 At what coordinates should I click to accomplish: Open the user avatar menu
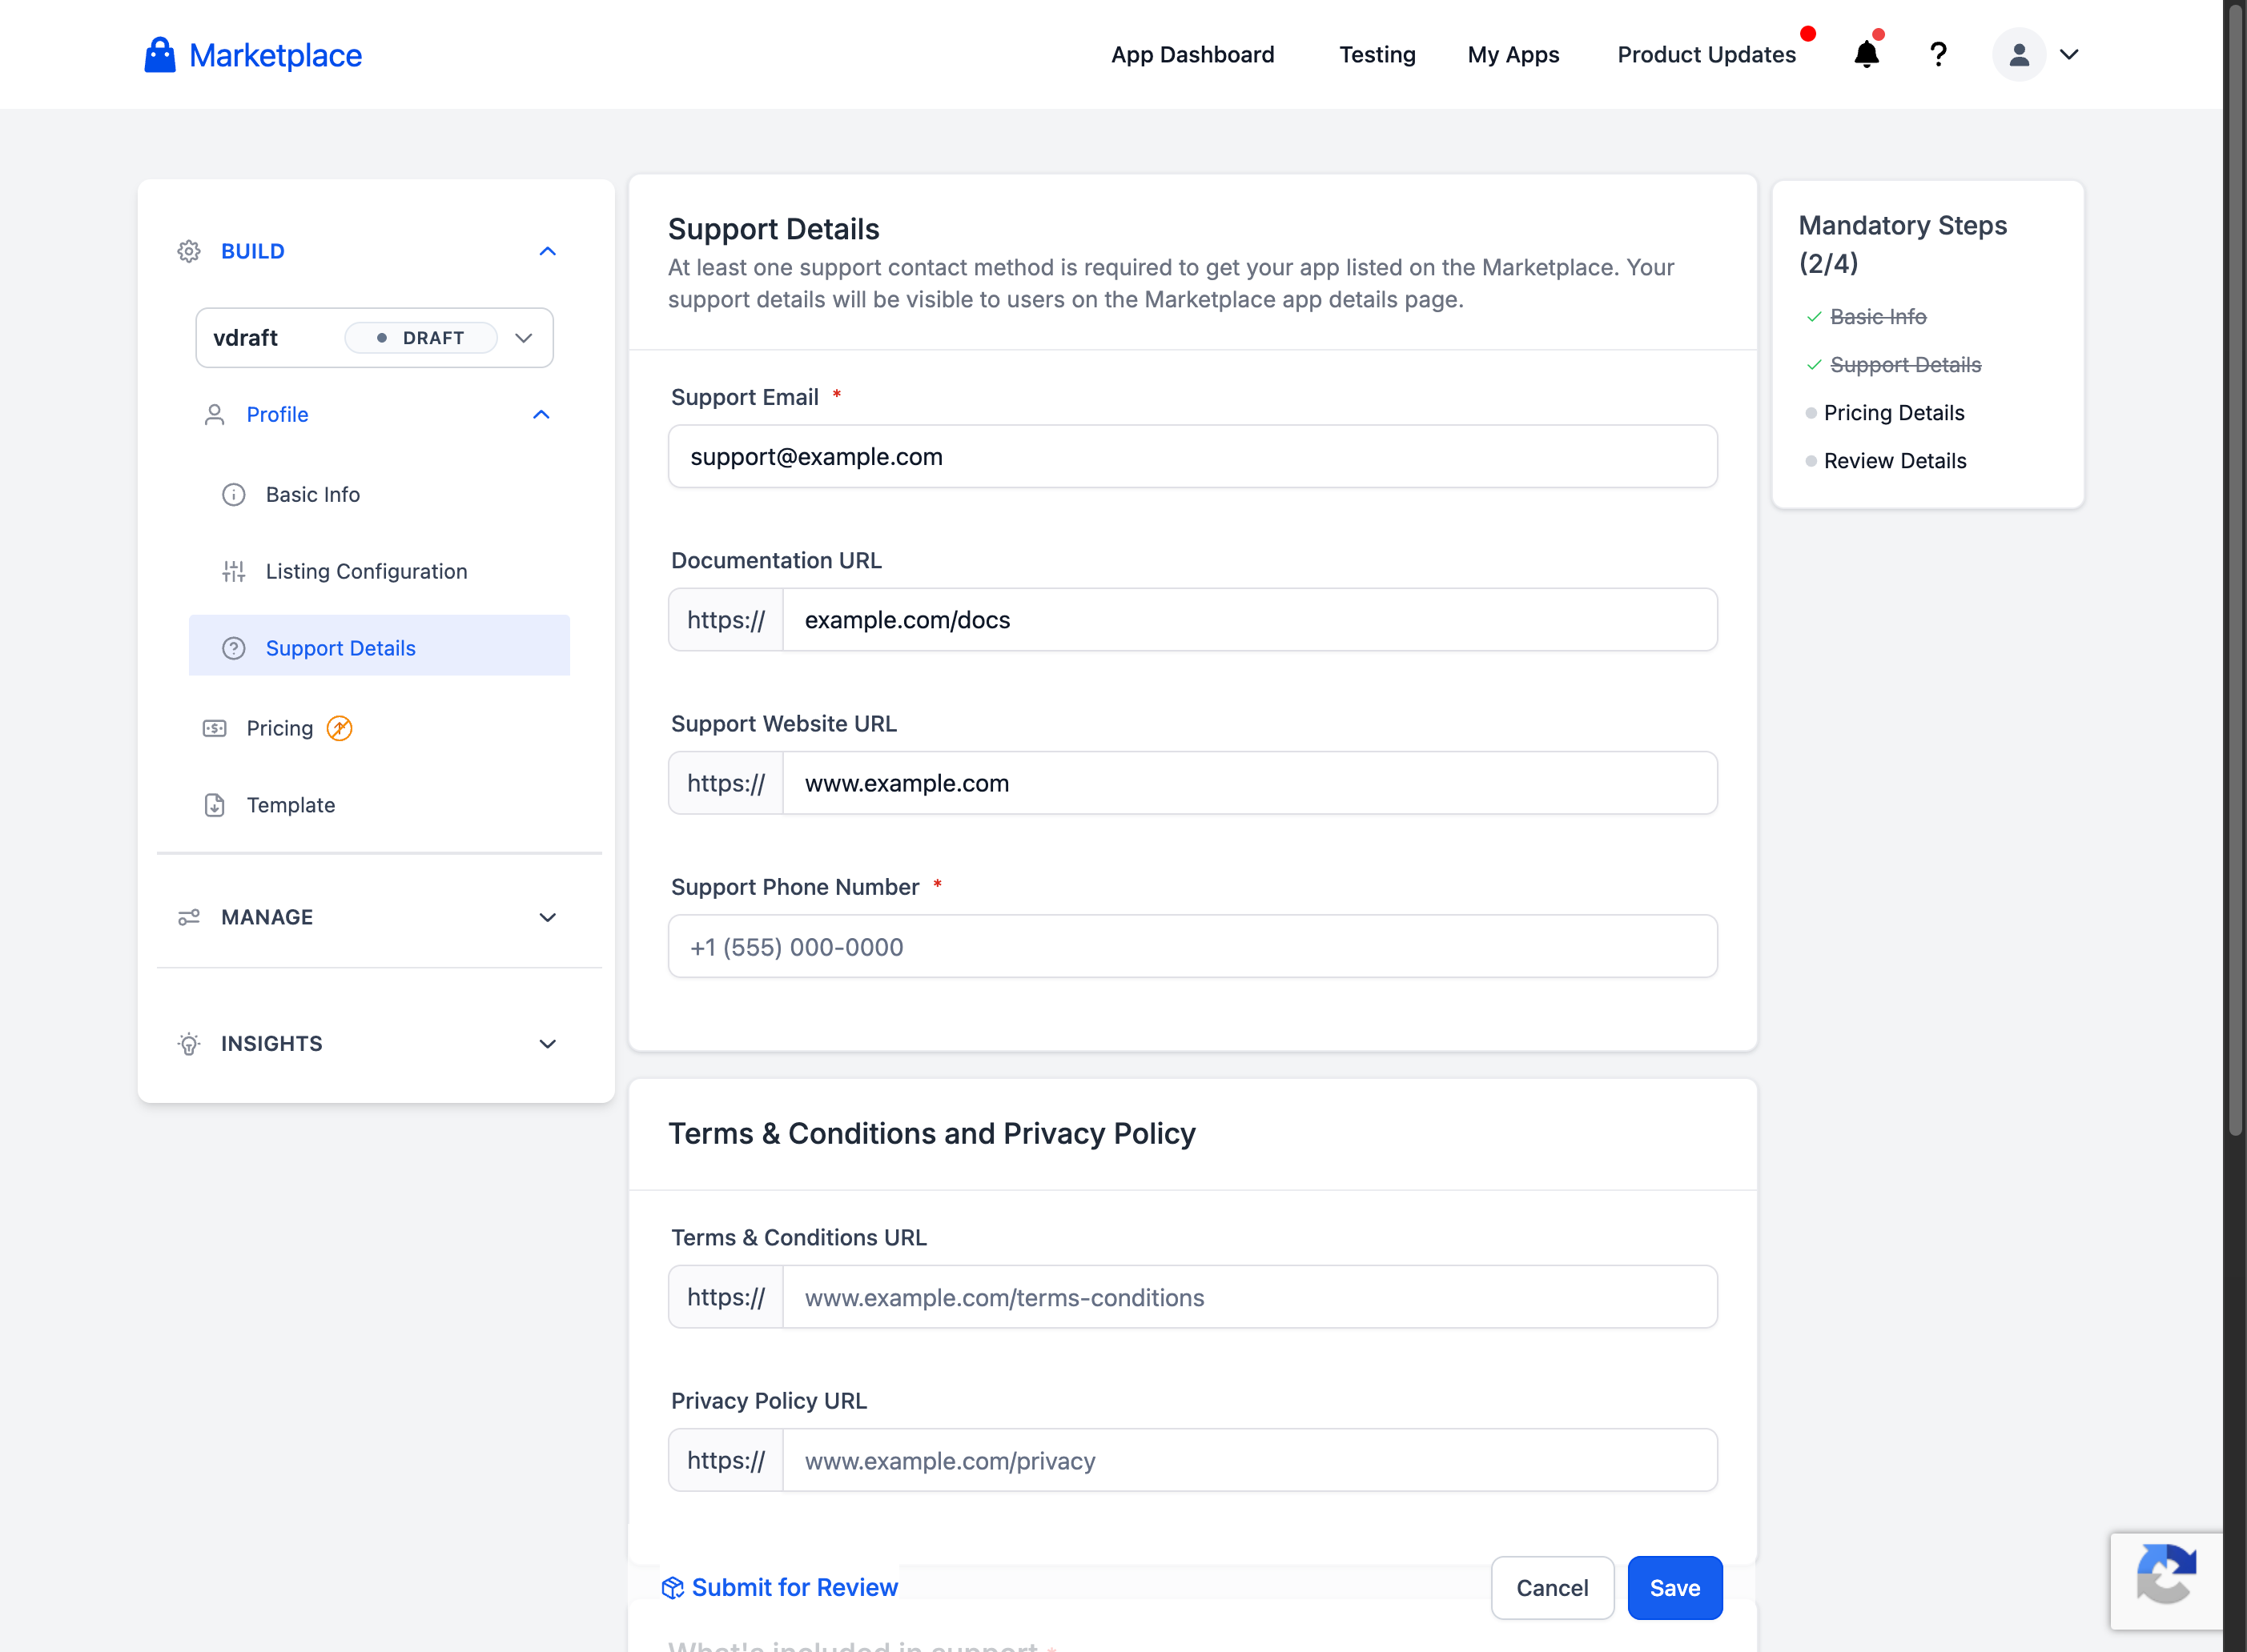pos(2019,54)
